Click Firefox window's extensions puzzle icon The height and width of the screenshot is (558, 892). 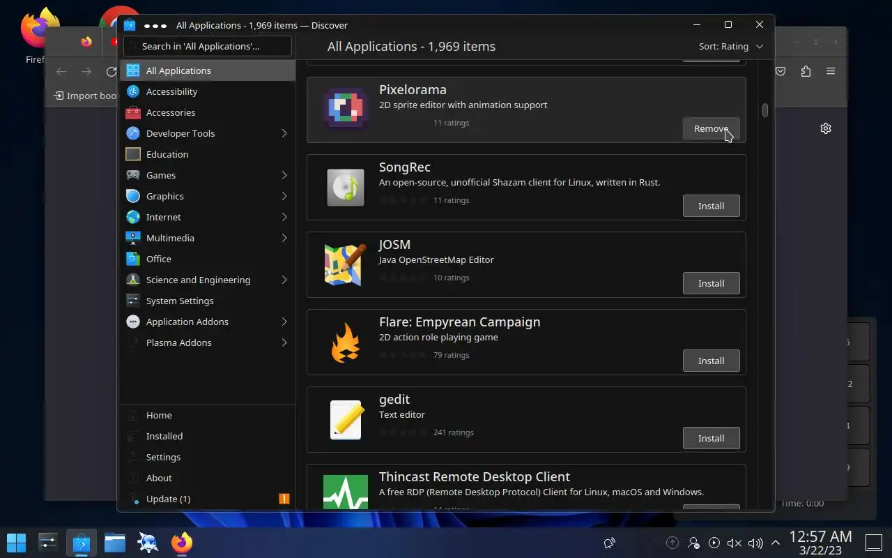806,71
